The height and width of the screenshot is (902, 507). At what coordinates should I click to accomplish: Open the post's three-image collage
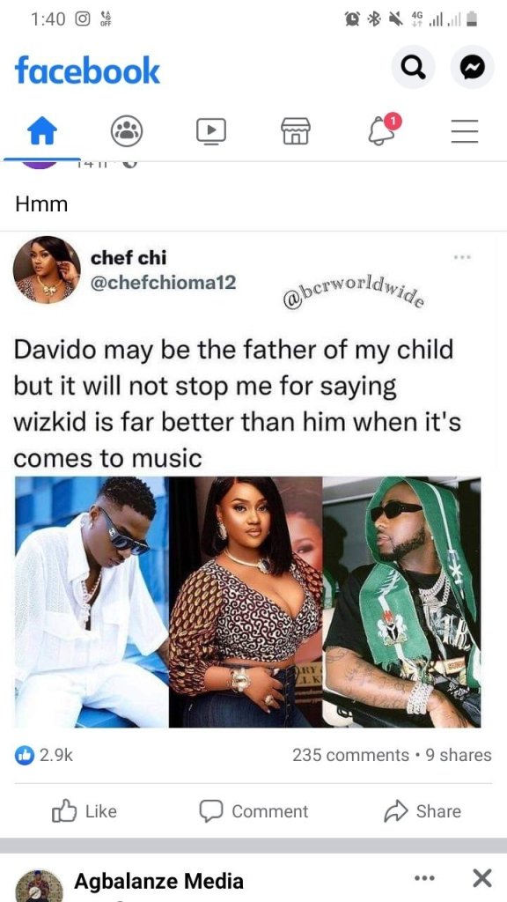[247, 602]
